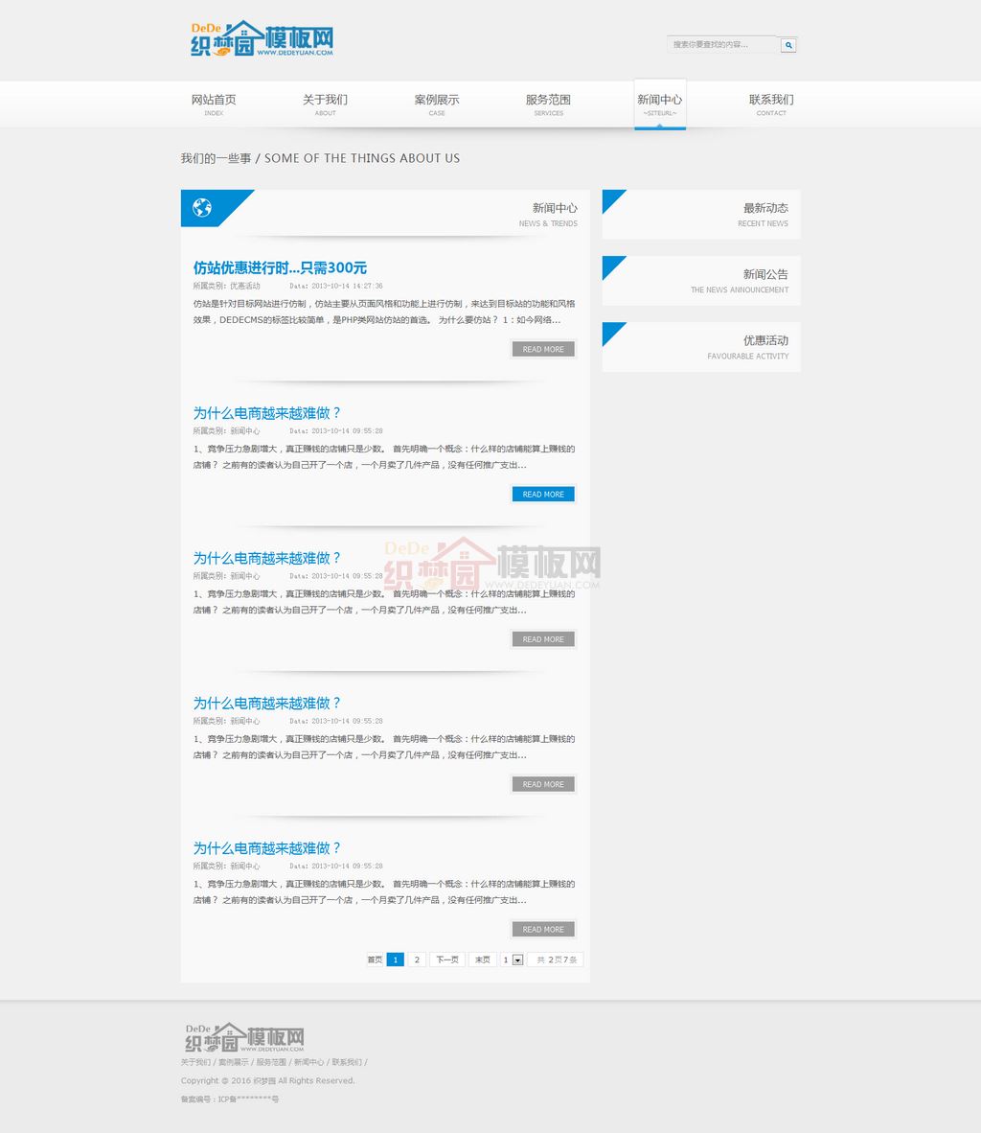Click 首页 first page in pagination
Viewport: 981px width, 1133px height.
[x=375, y=960]
